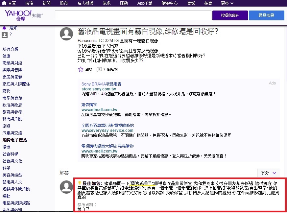Open the 懷孕與育兒 category
287x213 pixels.
[x=12, y=98]
